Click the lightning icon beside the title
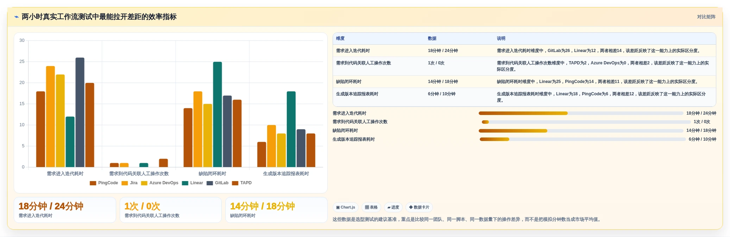The width and height of the screenshot is (730, 237). click(17, 17)
